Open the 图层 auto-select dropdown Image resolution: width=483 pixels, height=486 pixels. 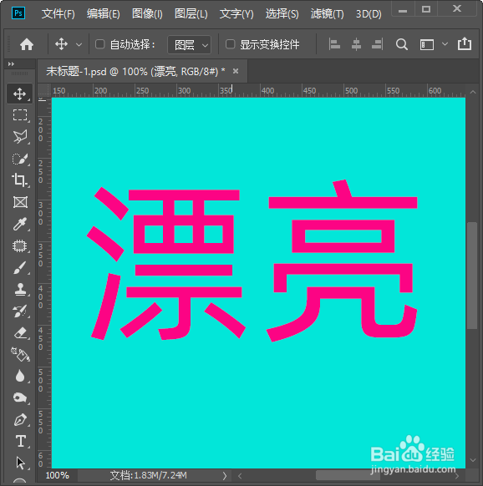(189, 45)
